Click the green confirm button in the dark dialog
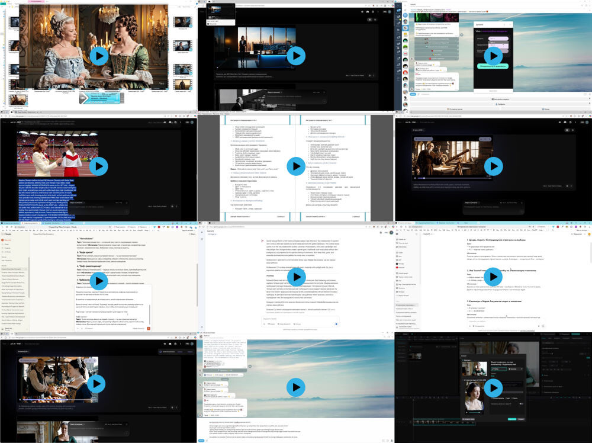The width and height of the screenshot is (592, 443). pos(493,66)
